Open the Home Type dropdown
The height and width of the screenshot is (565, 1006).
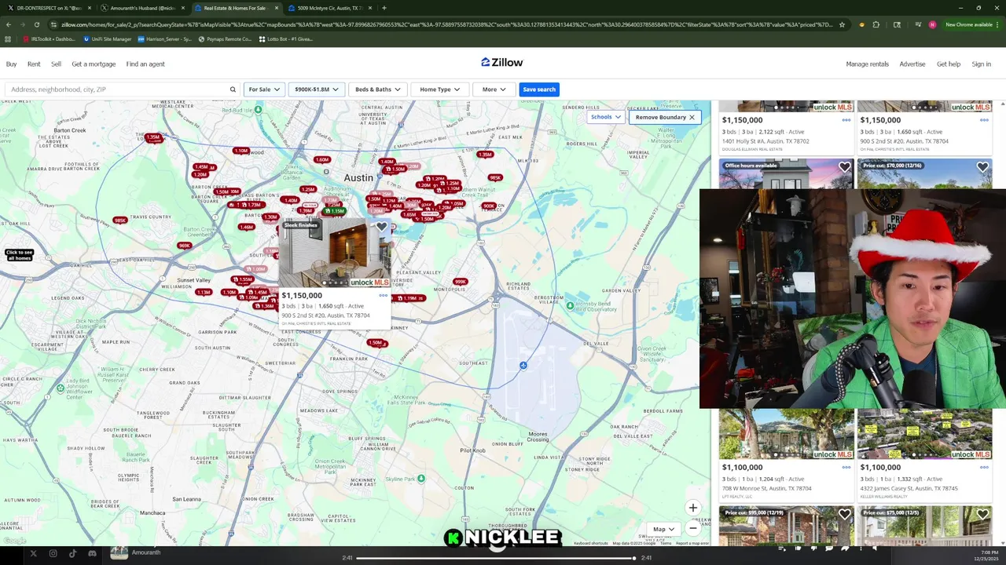(439, 89)
